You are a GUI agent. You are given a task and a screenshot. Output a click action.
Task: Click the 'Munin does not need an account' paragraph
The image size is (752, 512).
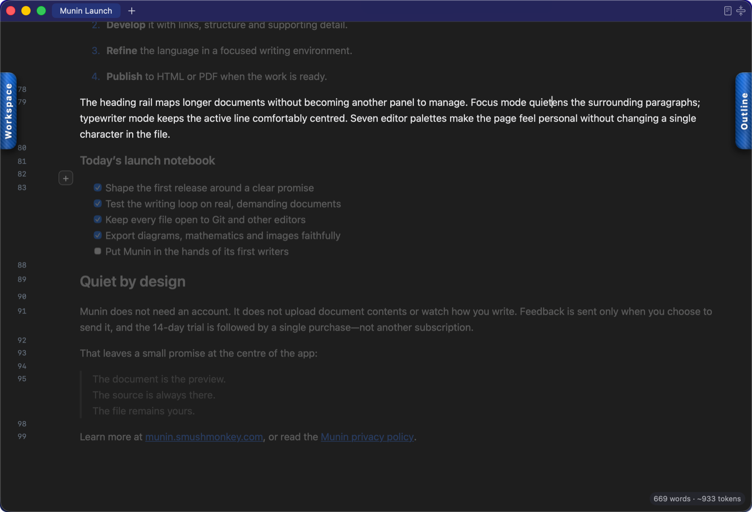click(396, 320)
